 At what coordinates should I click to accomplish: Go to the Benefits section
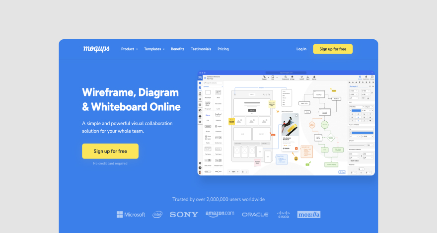coord(178,49)
